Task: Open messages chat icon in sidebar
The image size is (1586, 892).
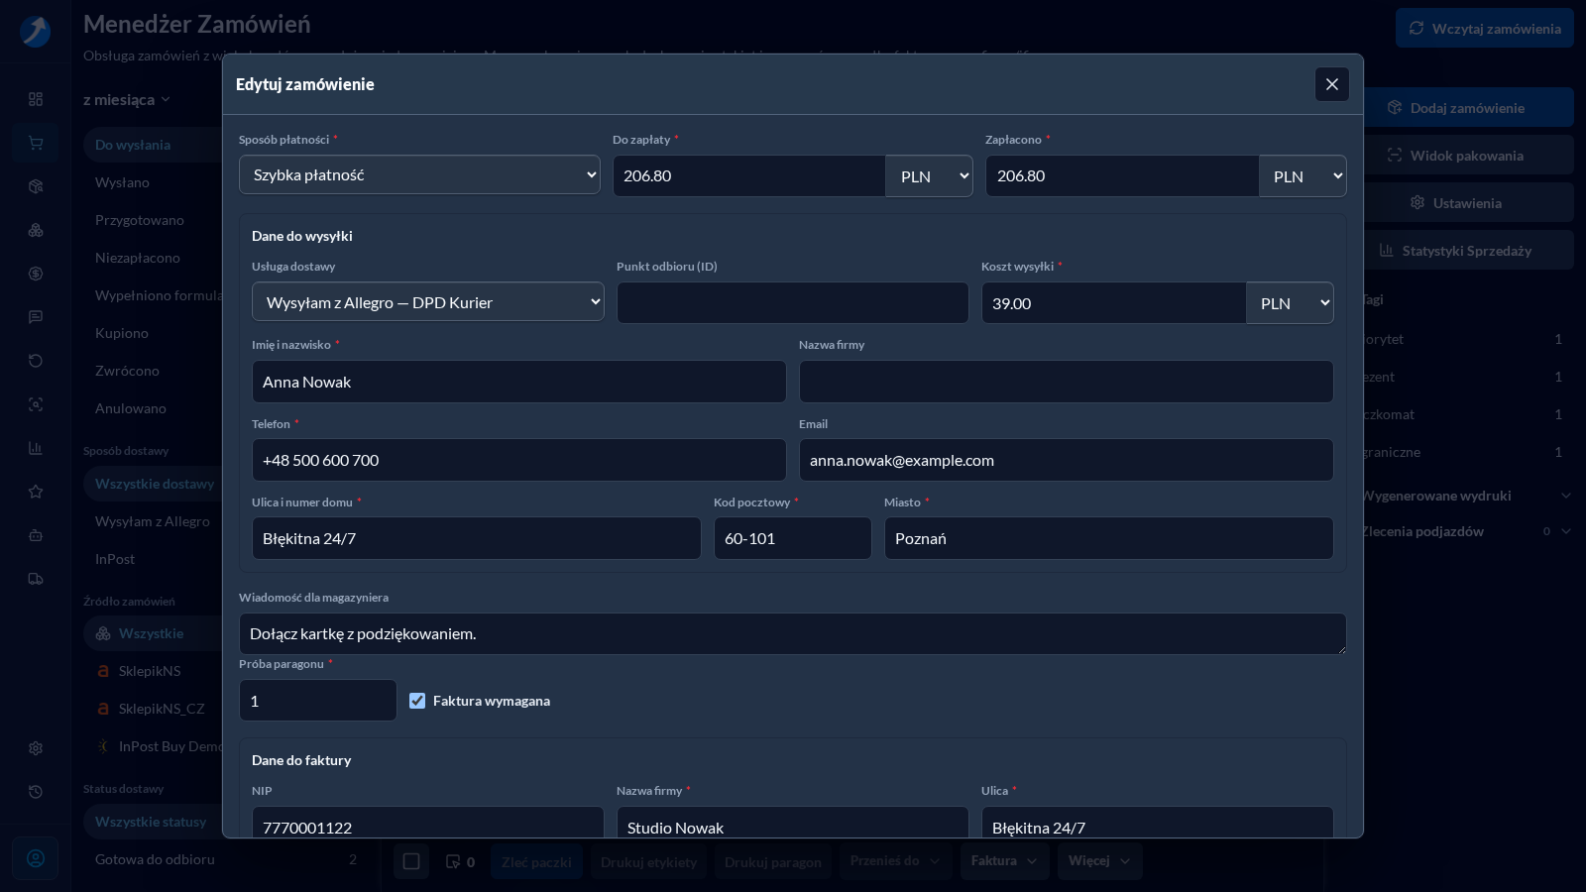Action: coord(36,317)
